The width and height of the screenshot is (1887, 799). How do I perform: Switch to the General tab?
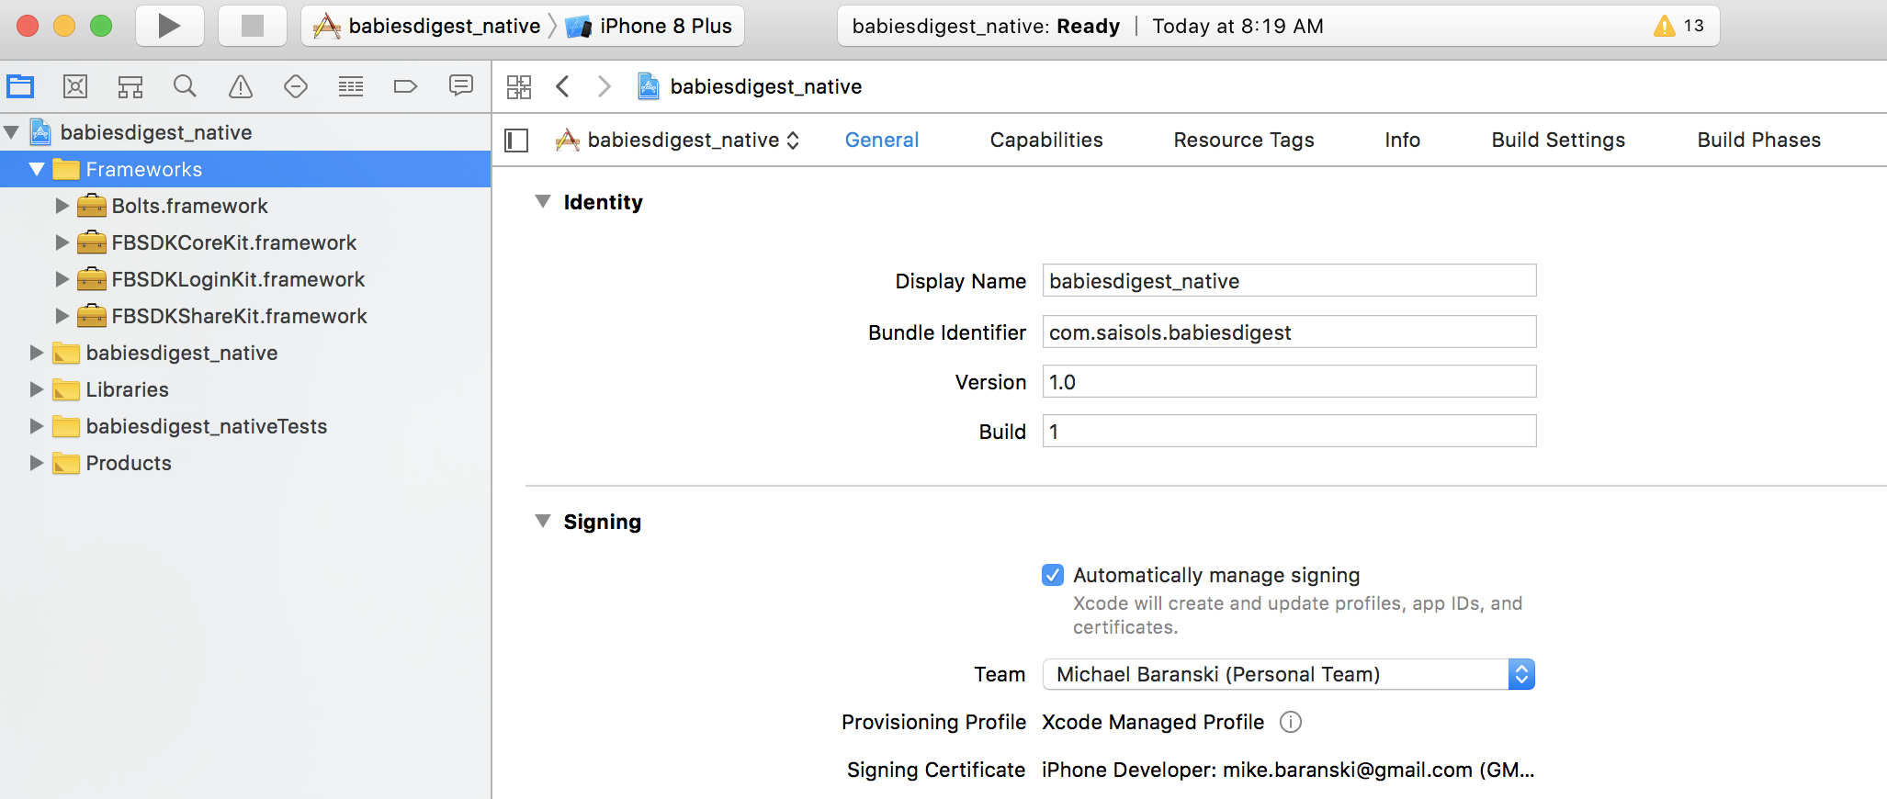click(882, 140)
